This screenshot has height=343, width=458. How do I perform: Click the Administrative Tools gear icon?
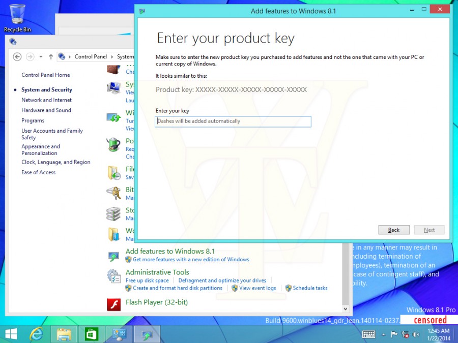[x=113, y=276]
